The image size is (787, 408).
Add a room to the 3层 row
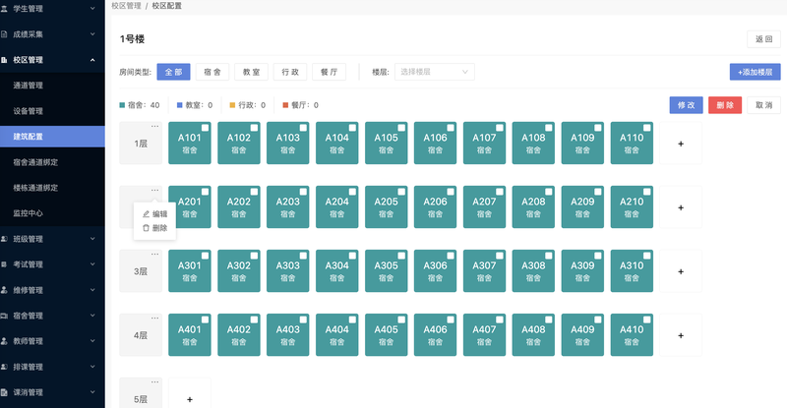(x=681, y=271)
